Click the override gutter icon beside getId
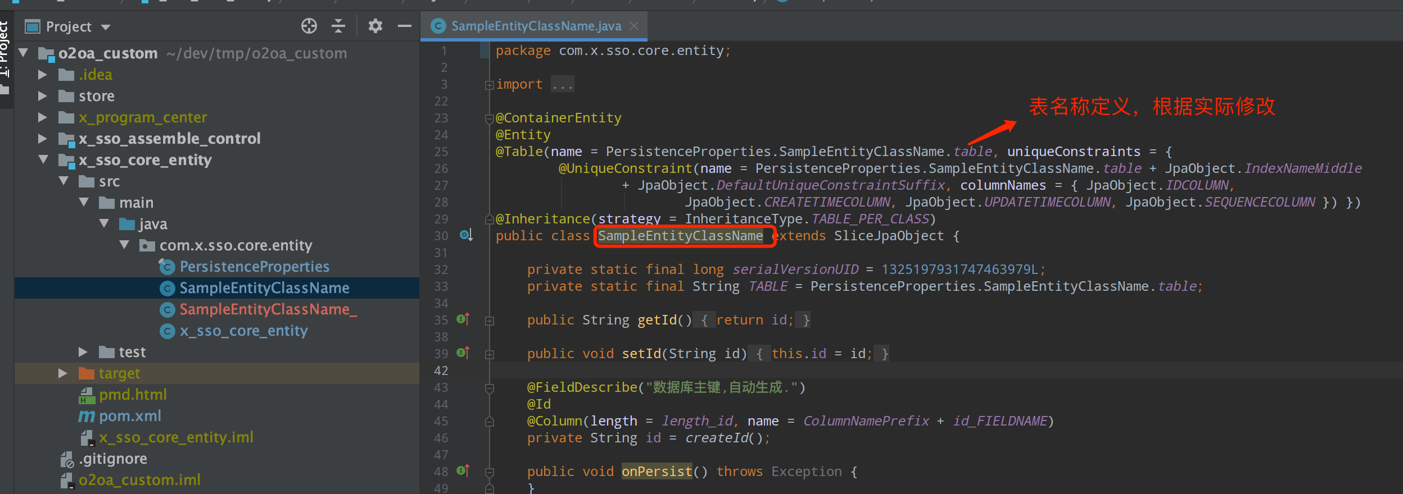1403x494 pixels. click(x=463, y=319)
